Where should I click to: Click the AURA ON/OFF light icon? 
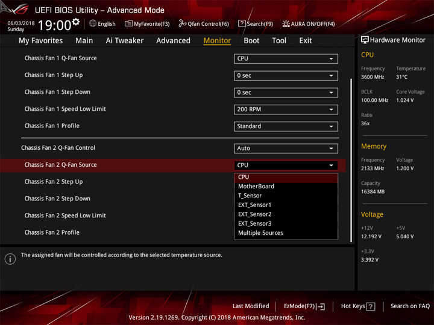(286, 23)
